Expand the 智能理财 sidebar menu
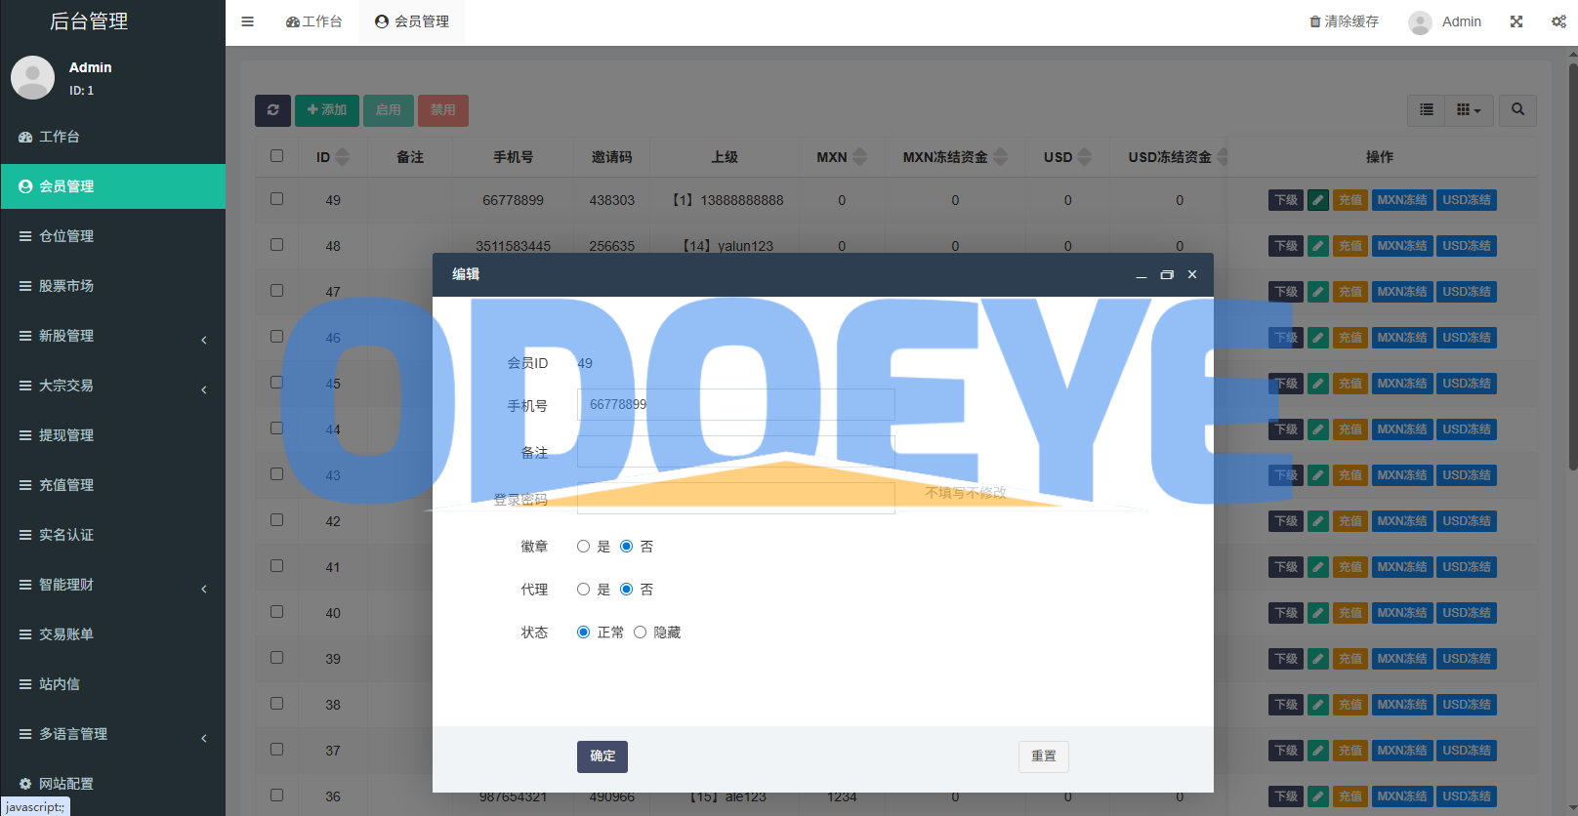1578x816 pixels. pos(112,585)
